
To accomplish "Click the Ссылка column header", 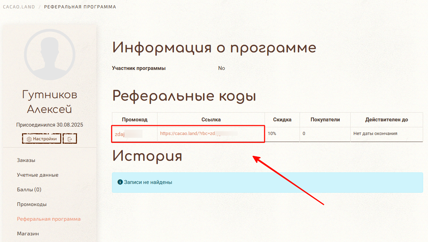I will point(211,120).
